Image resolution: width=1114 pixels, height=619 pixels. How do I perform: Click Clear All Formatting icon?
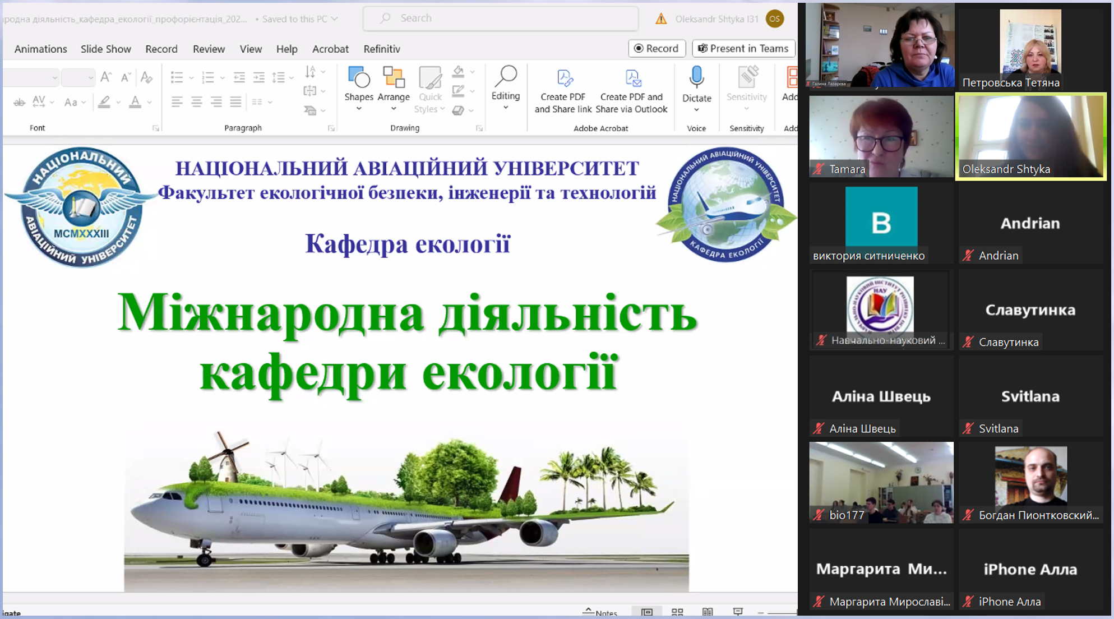[146, 77]
